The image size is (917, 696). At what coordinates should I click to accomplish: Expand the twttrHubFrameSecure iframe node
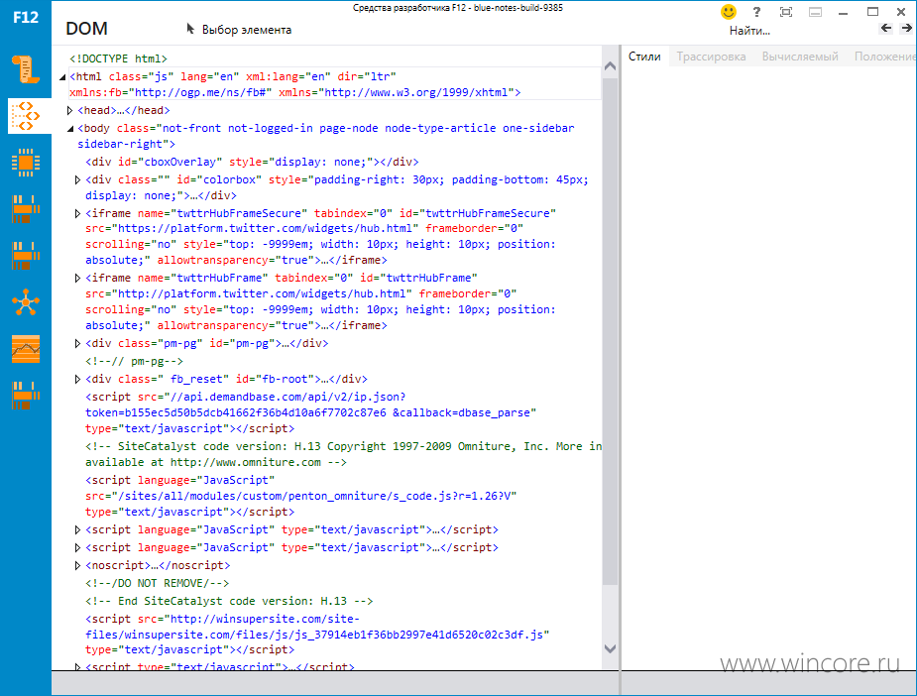coord(77,214)
